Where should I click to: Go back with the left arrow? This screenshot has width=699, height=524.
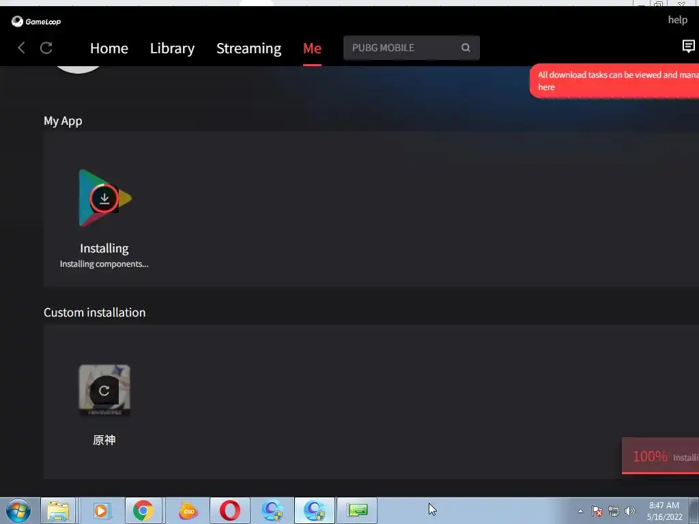pyautogui.click(x=21, y=48)
